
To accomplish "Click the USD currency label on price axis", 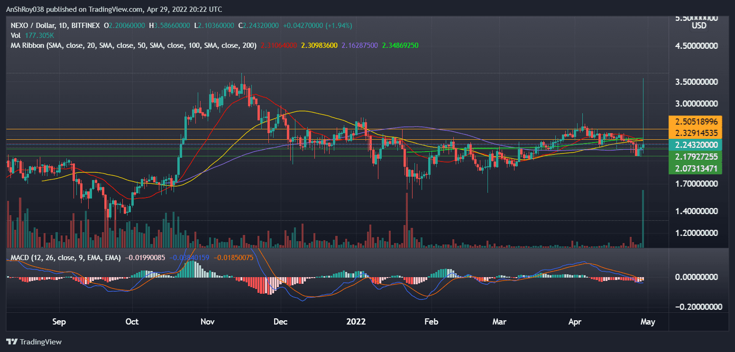I will point(698,26).
